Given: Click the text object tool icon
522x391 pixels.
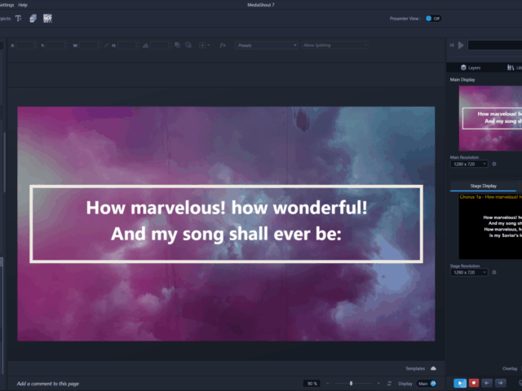Looking at the screenshot, I should point(18,18).
